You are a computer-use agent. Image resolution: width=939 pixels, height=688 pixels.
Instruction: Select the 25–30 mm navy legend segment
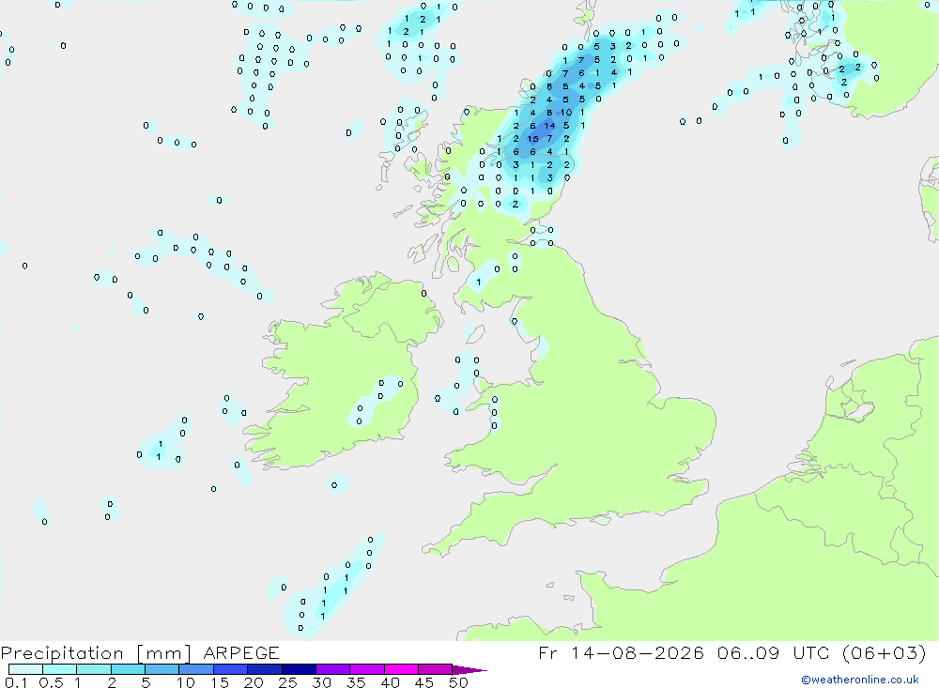pos(299,669)
